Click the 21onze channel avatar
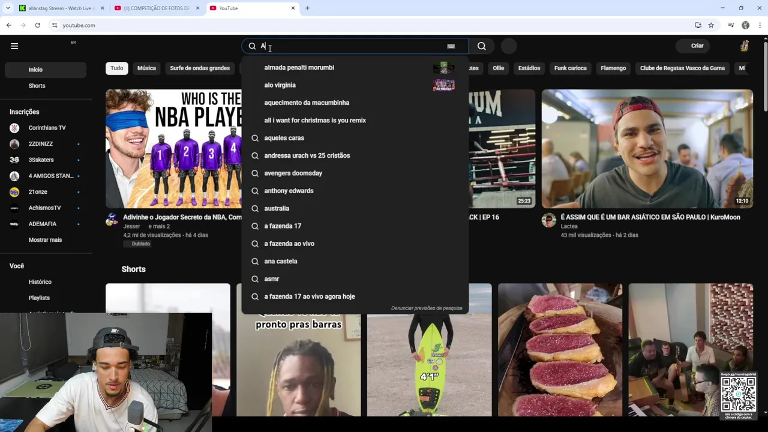 click(14, 192)
